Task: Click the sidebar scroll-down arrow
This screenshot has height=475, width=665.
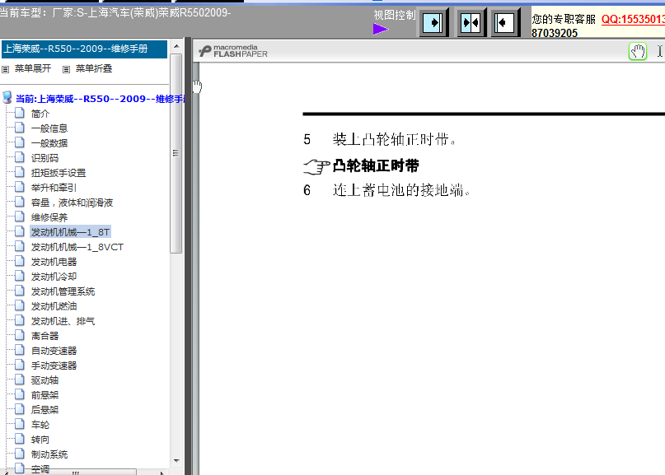Action: [176, 460]
